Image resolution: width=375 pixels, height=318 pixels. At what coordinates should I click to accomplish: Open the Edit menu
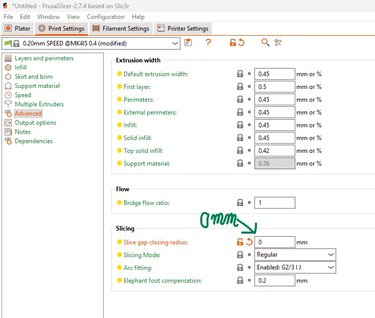[x=25, y=17]
